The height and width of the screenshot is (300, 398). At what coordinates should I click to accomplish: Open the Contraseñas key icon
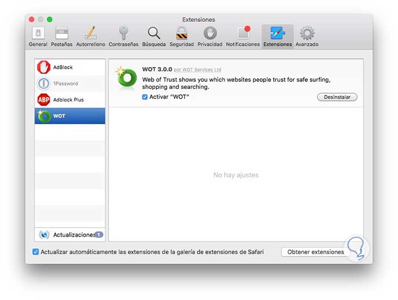point(123,33)
